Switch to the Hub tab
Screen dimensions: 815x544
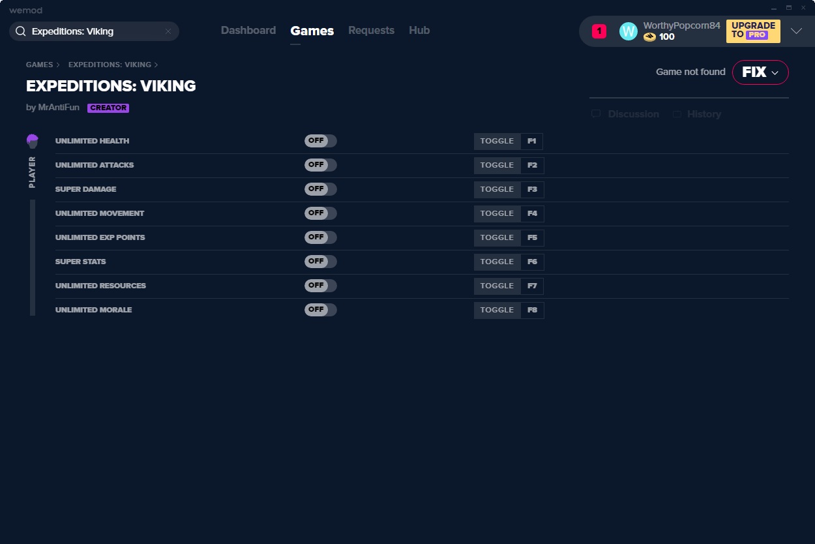pos(419,31)
